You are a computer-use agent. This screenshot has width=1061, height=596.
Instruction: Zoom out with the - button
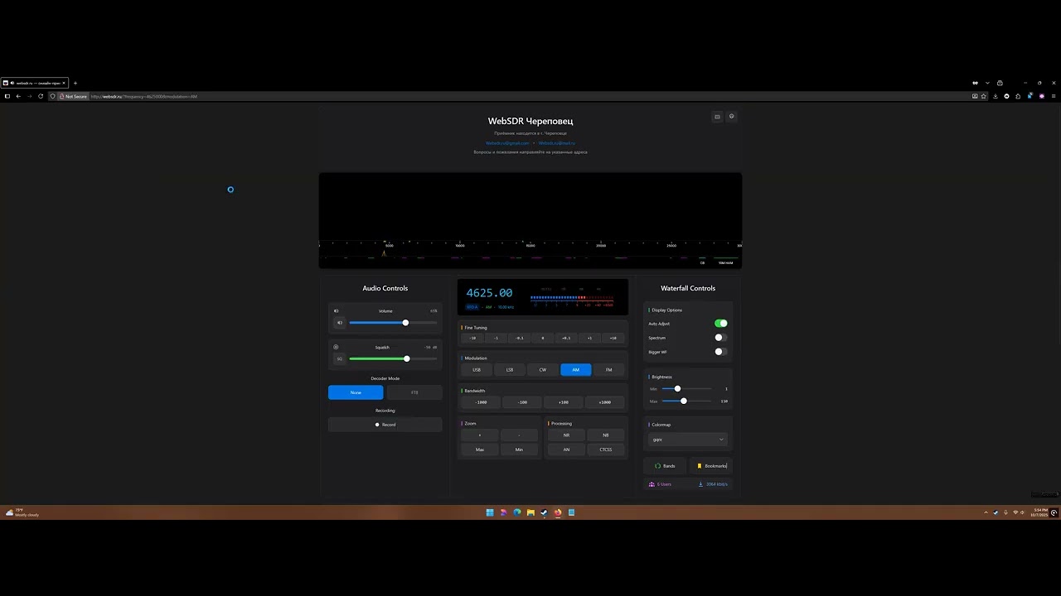click(x=519, y=435)
